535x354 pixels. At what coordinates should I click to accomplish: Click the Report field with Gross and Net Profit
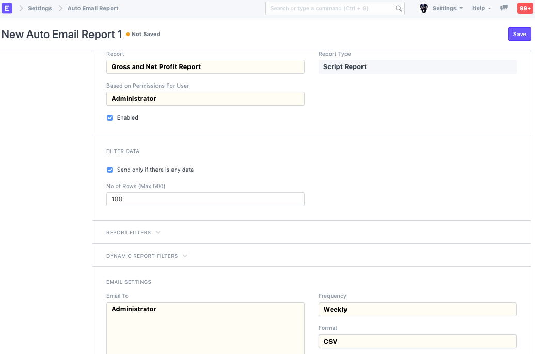point(205,66)
